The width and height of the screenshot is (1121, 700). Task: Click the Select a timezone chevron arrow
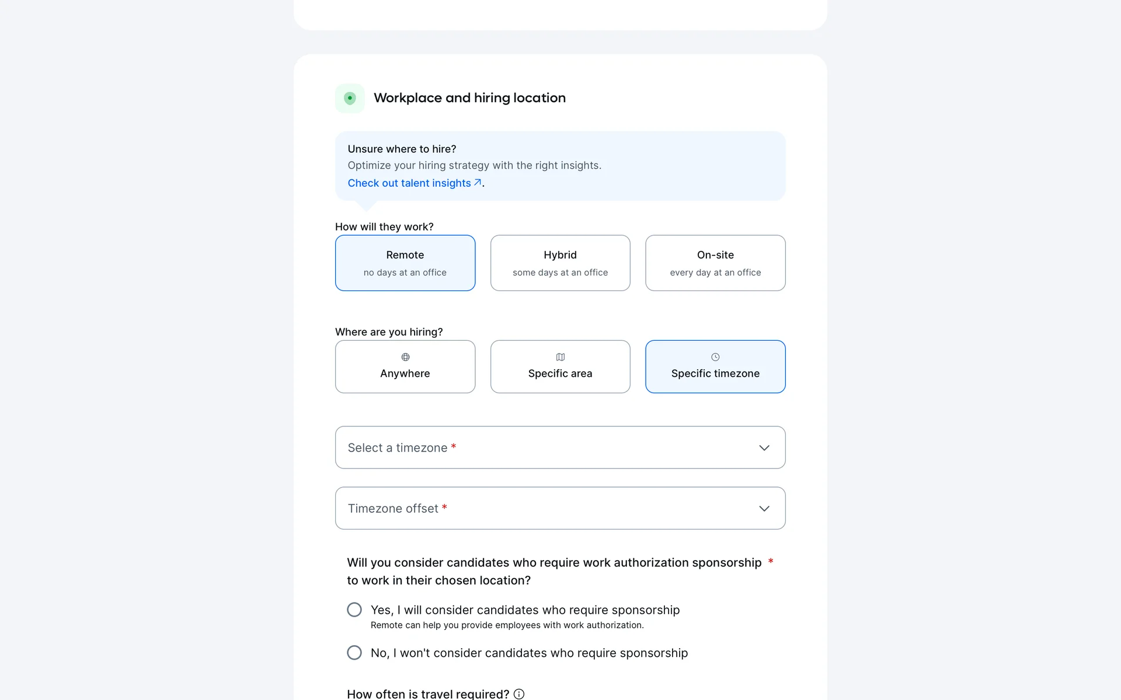764,447
